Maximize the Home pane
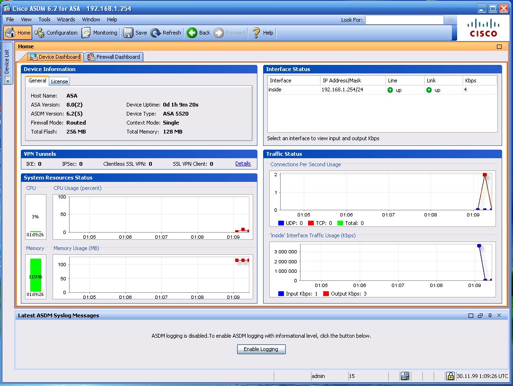Viewport: 513px width, 386px height. pos(499,46)
